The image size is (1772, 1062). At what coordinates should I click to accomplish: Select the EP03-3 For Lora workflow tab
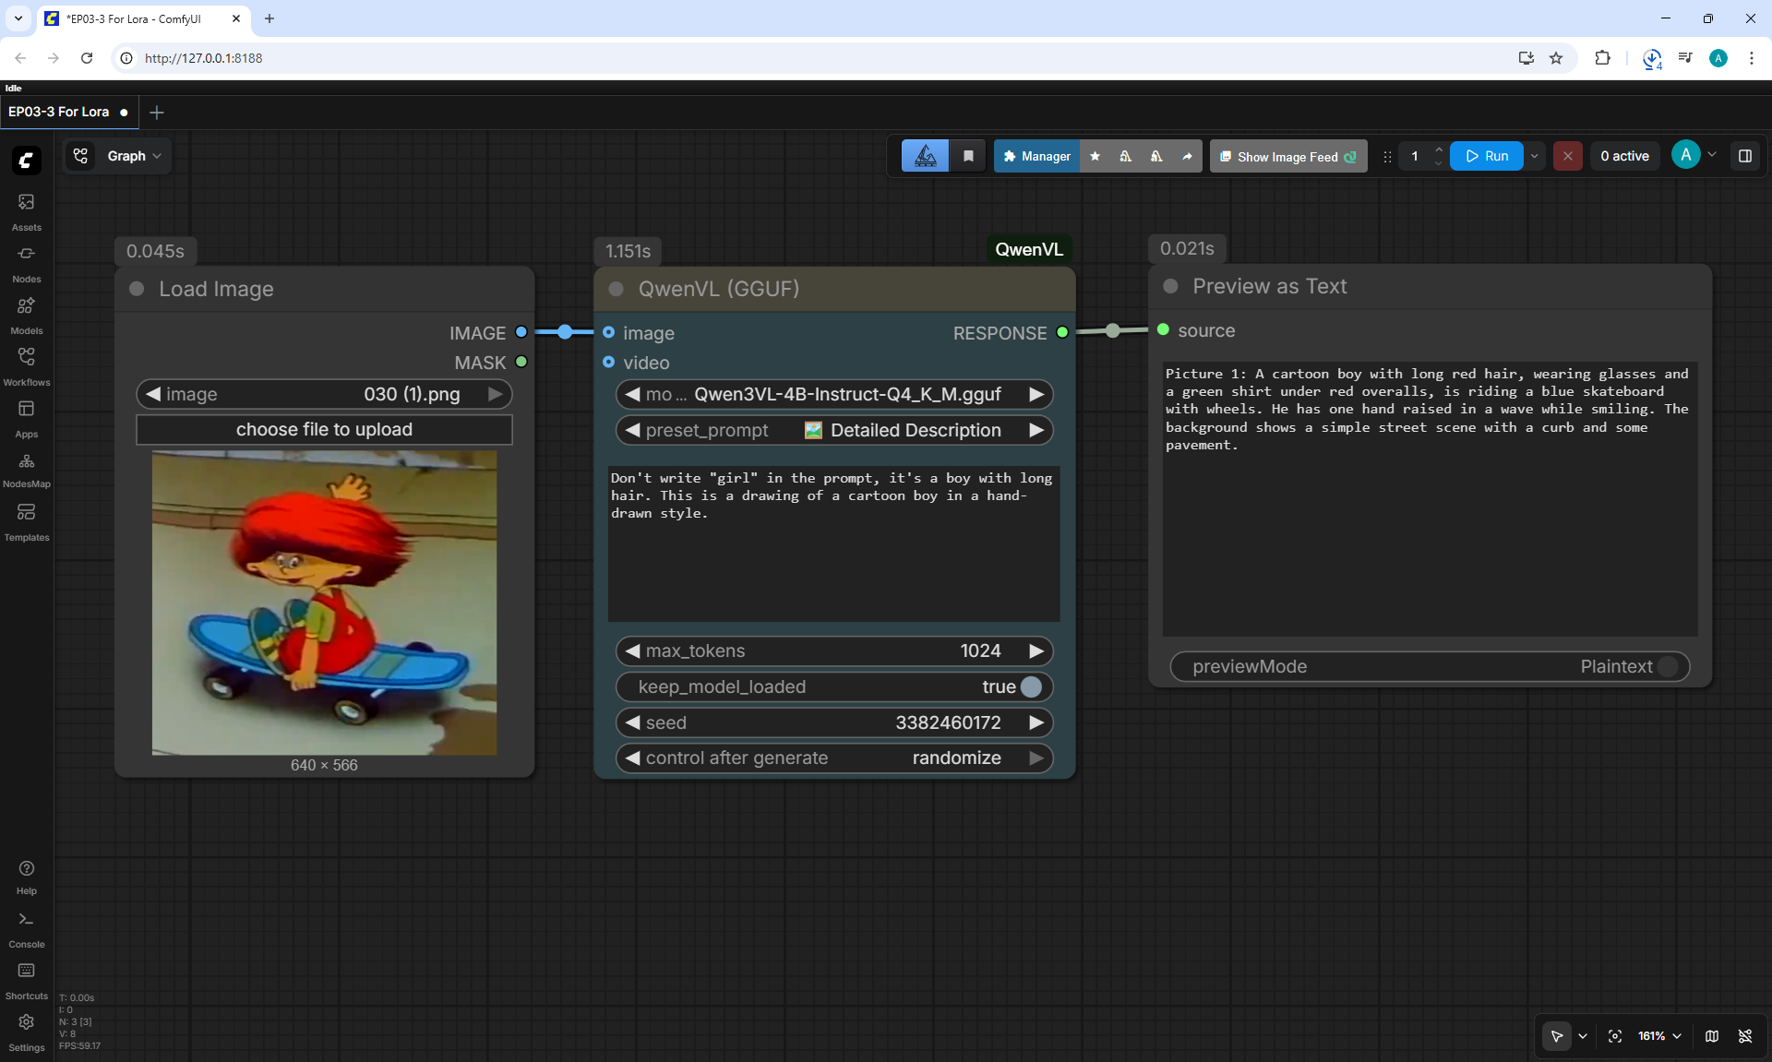59,112
